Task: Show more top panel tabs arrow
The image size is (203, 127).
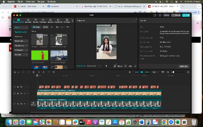Action: [x=72, y=21]
